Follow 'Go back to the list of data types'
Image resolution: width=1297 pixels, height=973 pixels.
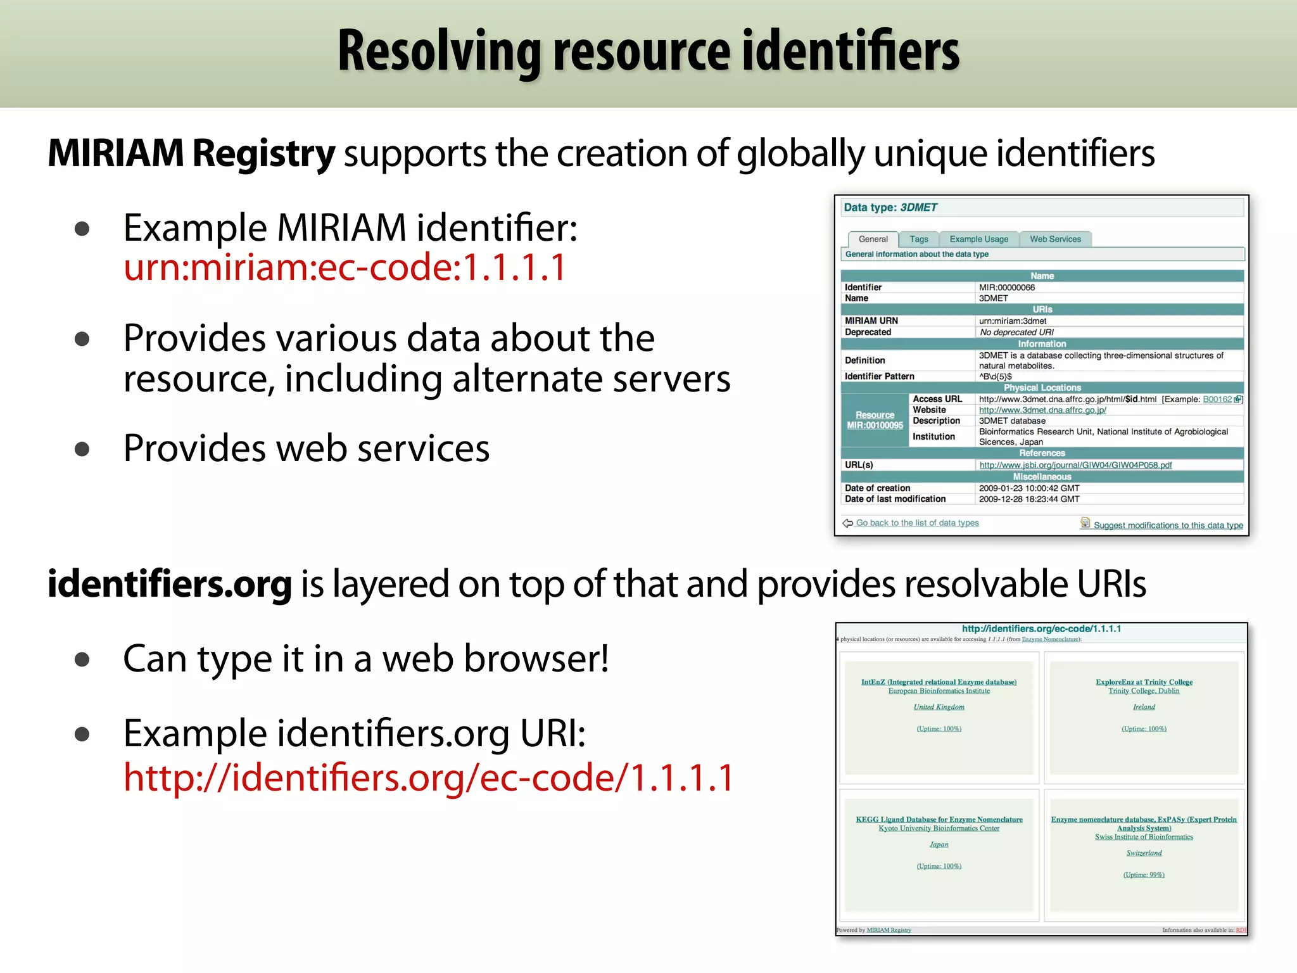click(x=917, y=523)
